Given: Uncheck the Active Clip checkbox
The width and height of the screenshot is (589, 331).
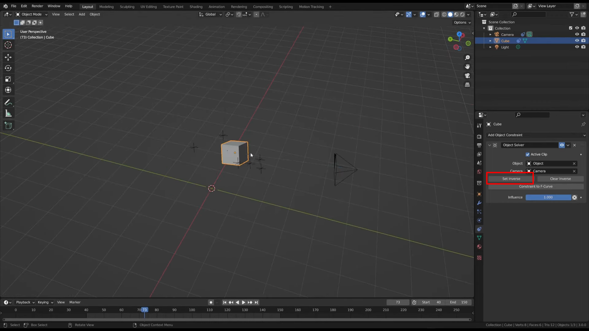Looking at the screenshot, I should pyautogui.click(x=528, y=154).
